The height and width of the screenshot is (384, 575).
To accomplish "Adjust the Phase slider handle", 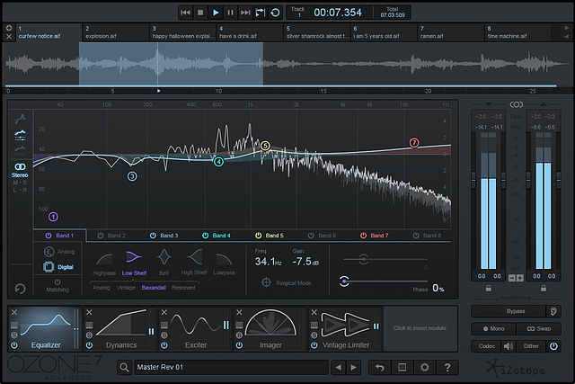I will tap(344, 281).
